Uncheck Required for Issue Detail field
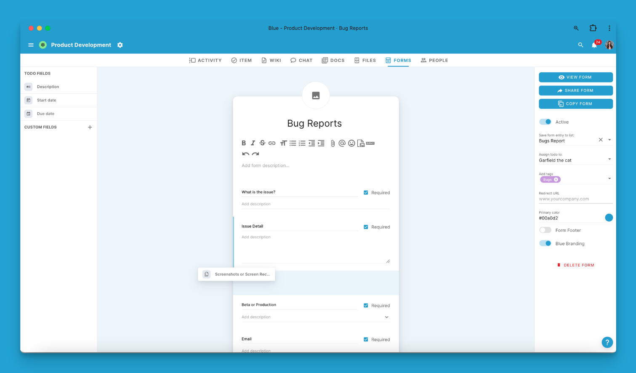Image resolution: width=636 pixels, height=373 pixels. click(366, 227)
